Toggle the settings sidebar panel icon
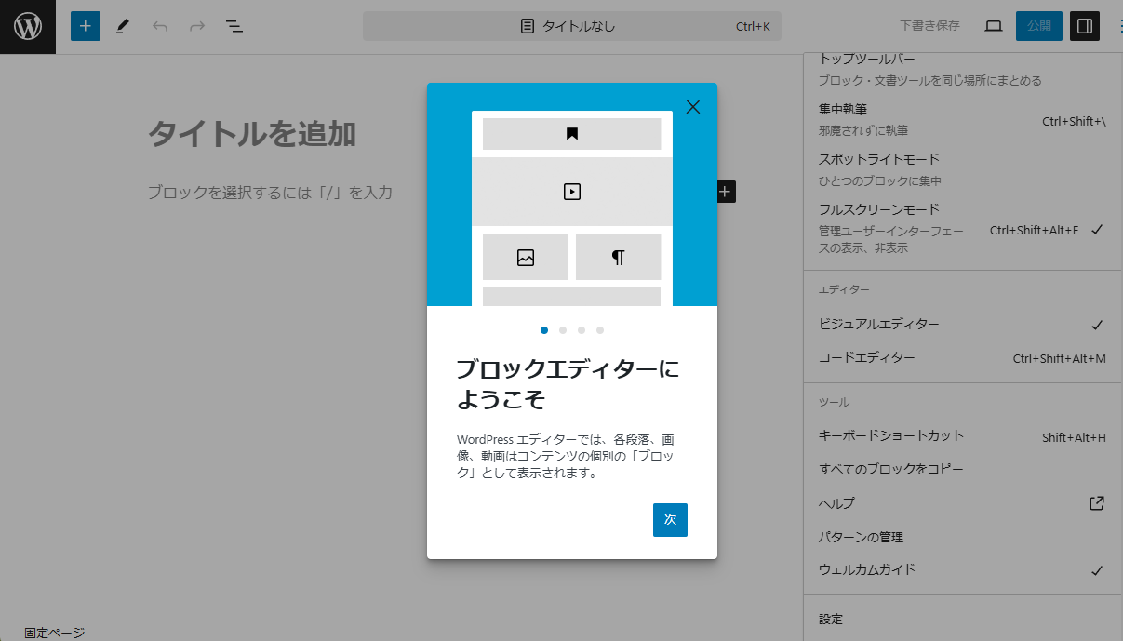 (x=1085, y=26)
